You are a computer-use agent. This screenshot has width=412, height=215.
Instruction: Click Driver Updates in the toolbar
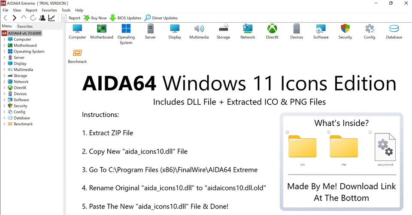click(x=161, y=18)
